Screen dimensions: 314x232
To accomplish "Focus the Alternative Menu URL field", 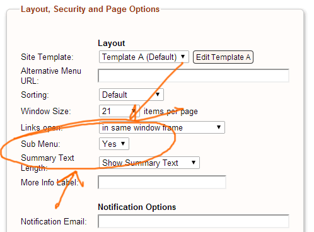I will pyautogui.click(x=194, y=76).
